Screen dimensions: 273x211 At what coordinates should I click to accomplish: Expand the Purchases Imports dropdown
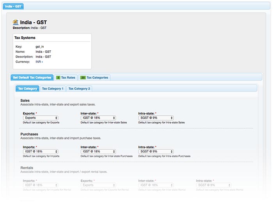pyautogui.click(x=41, y=152)
